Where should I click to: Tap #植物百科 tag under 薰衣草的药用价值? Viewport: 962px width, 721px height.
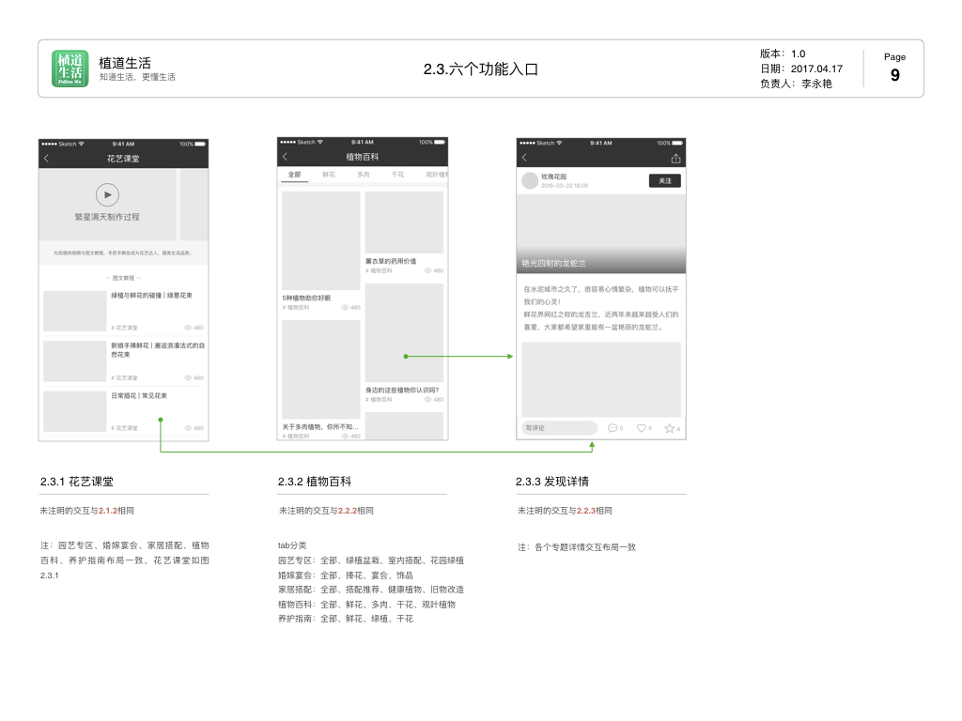point(380,270)
